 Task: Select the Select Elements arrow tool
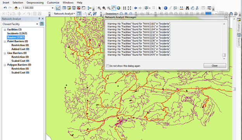(159, 8)
